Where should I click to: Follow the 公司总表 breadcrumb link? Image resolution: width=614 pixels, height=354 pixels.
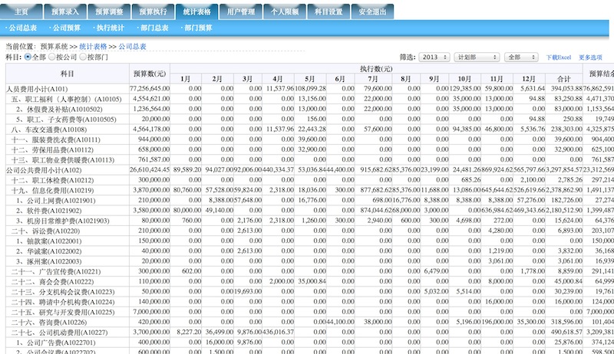pos(132,47)
